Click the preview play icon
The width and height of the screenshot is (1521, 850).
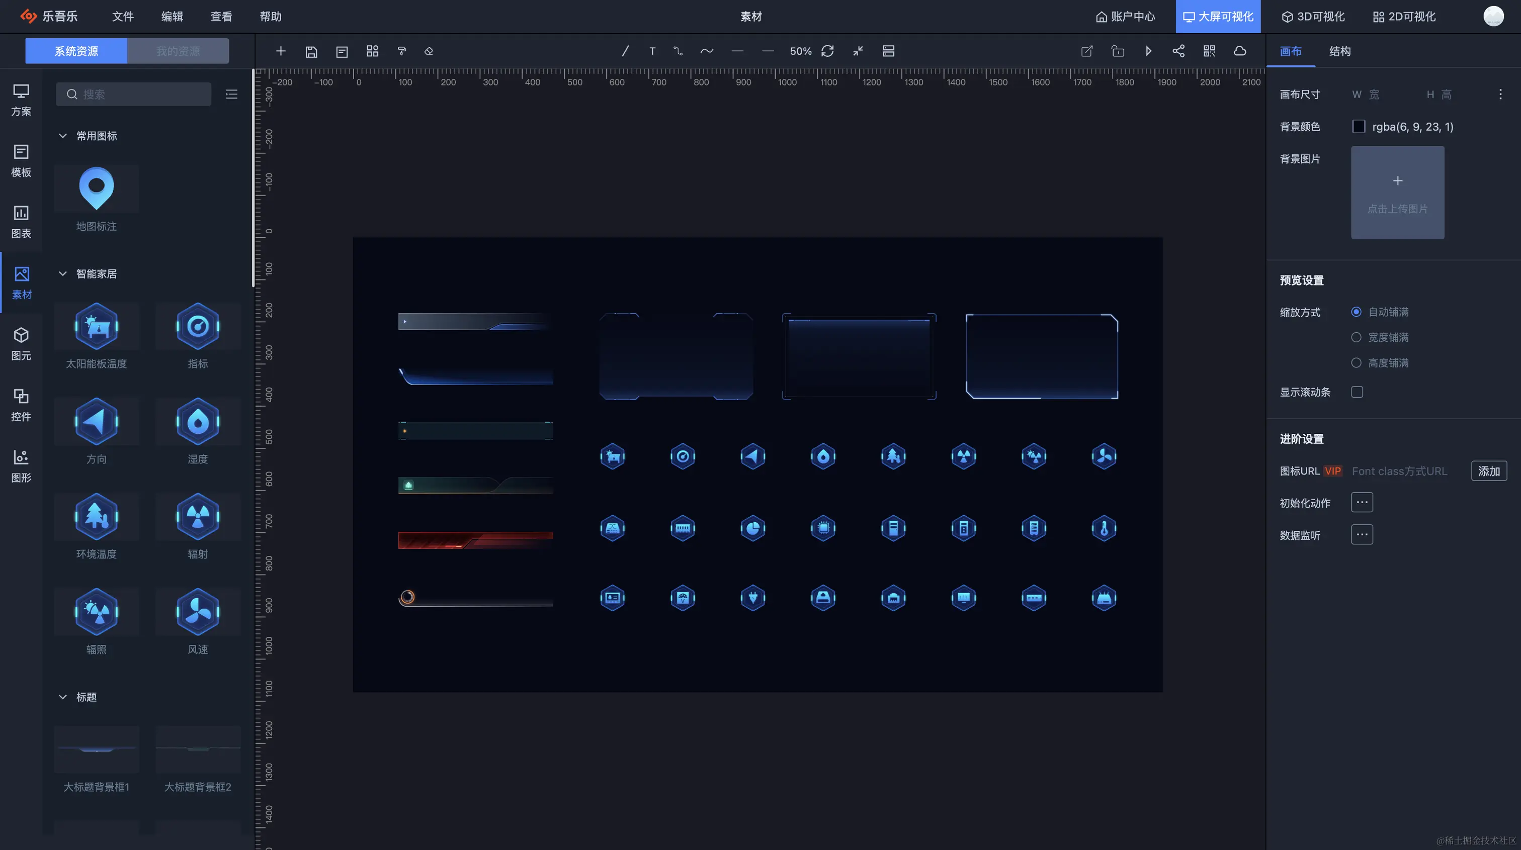[1148, 51]
